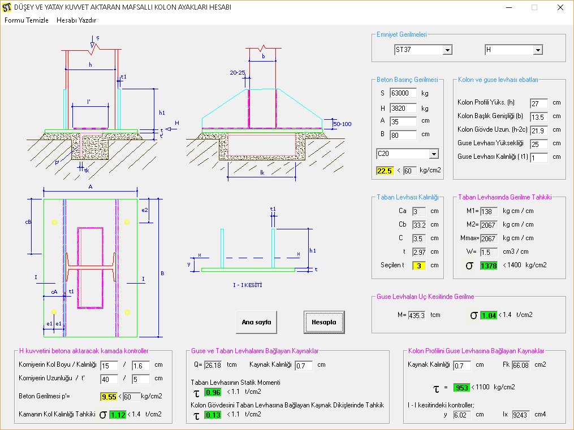This screenshot has height=430, width=574.
Task: Click the green 1.04 gusset stress result
Action: [489, 315]
